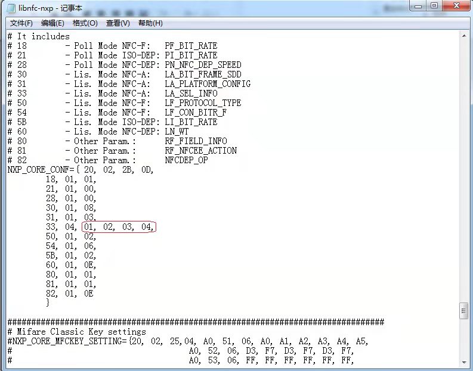473x371 pixels.
Task: Click the circled values '01, 02, 03, 04,'
Action: coord(119,227)
